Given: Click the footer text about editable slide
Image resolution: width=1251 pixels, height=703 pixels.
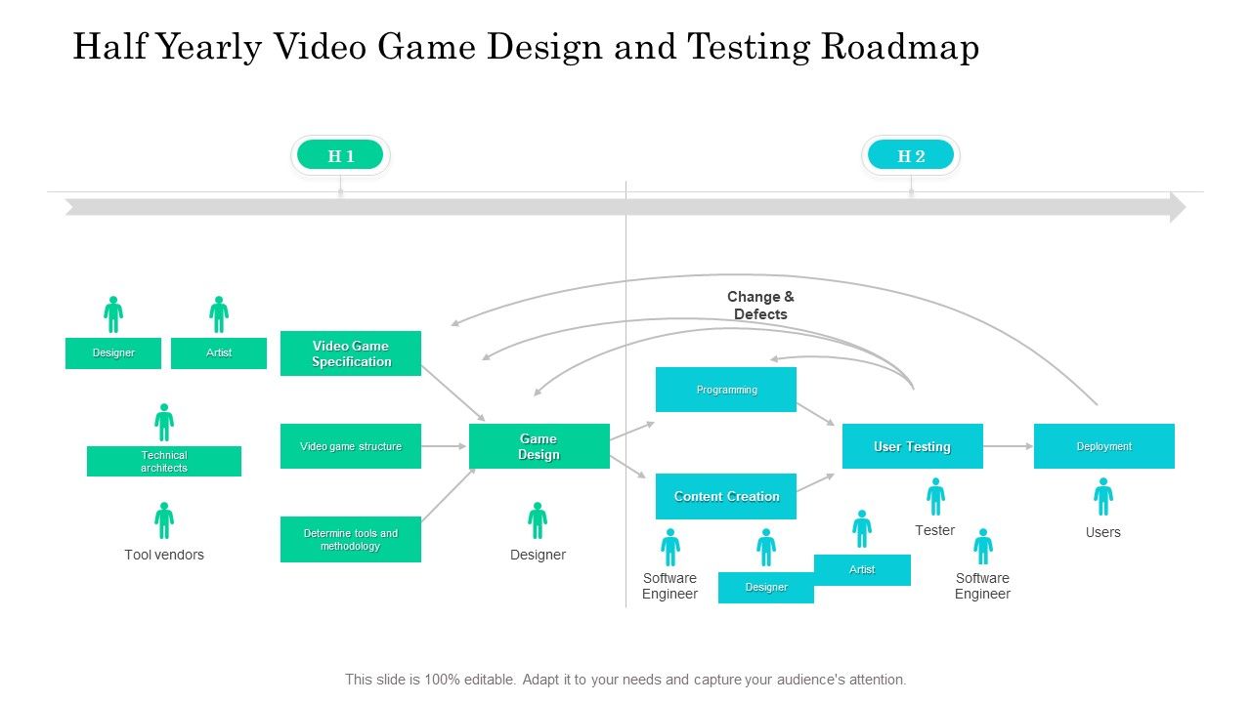Looking at the screenshot, I should [625, 680].
